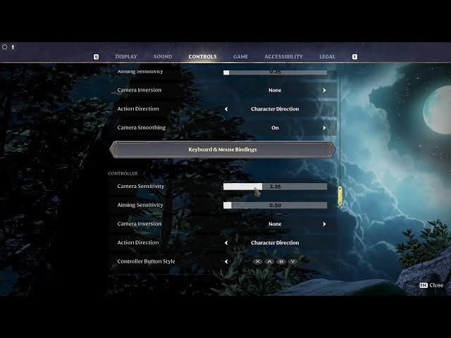Go to the Accessibility tab
This screenshot has width=451, height=338.
283,56
